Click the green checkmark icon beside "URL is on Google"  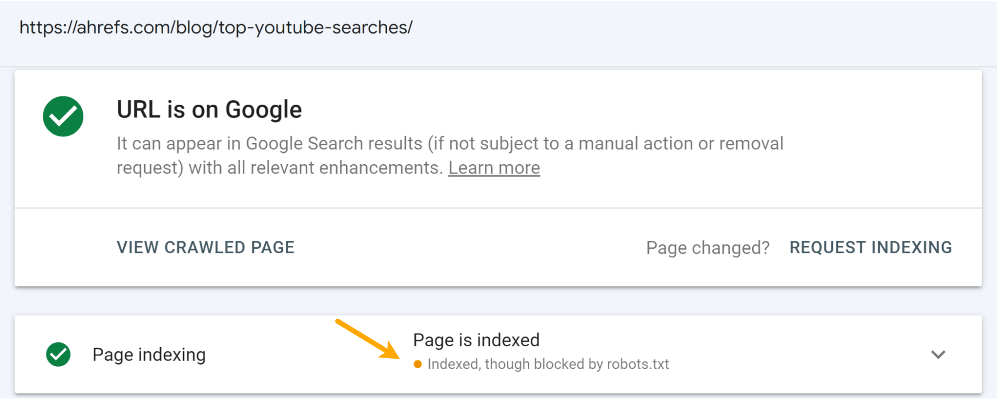coord(62,116)
